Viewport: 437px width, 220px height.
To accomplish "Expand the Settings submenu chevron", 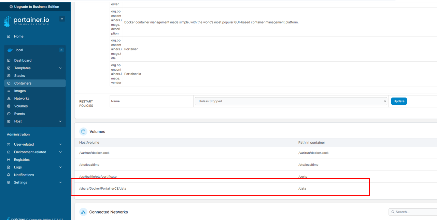I will coord(60,182).
